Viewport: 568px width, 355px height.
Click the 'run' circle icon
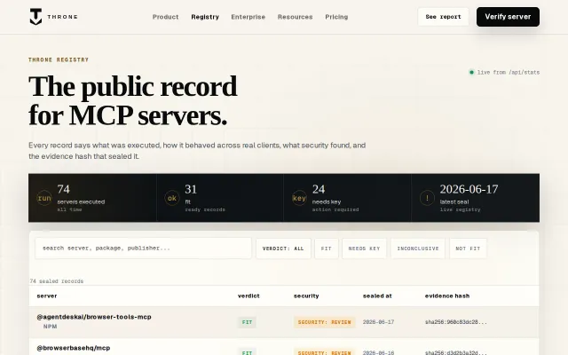tap(44, 198)
